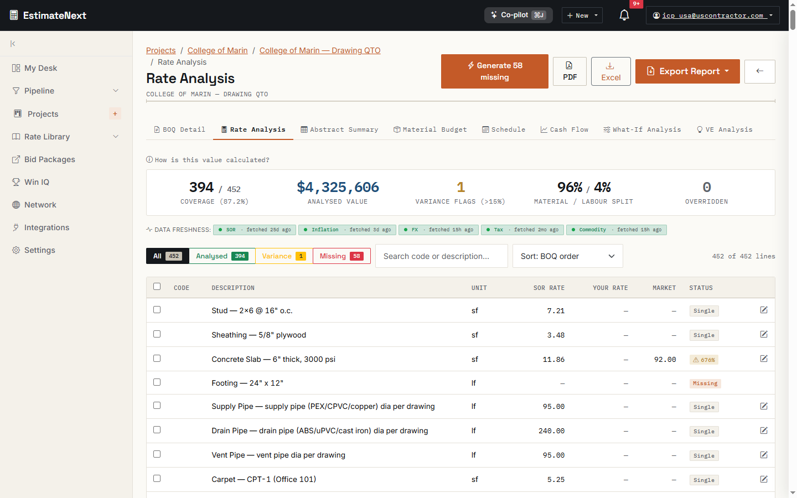Viewport: 797px width, 498px height.
Task: Follow the Projects breadcrumb link
Action: tap(161, 50)
